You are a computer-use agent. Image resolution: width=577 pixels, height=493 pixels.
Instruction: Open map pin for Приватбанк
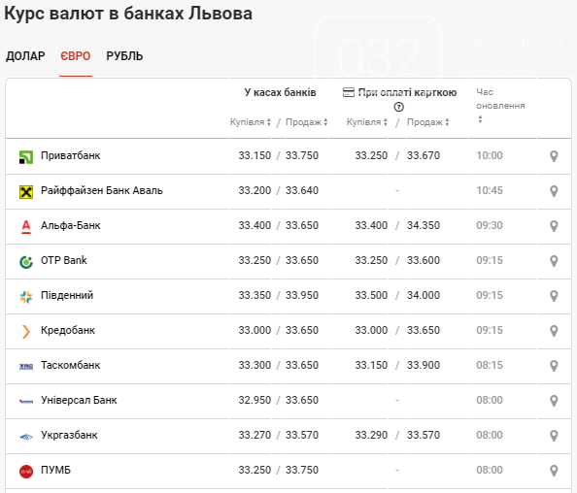(554, 156)
